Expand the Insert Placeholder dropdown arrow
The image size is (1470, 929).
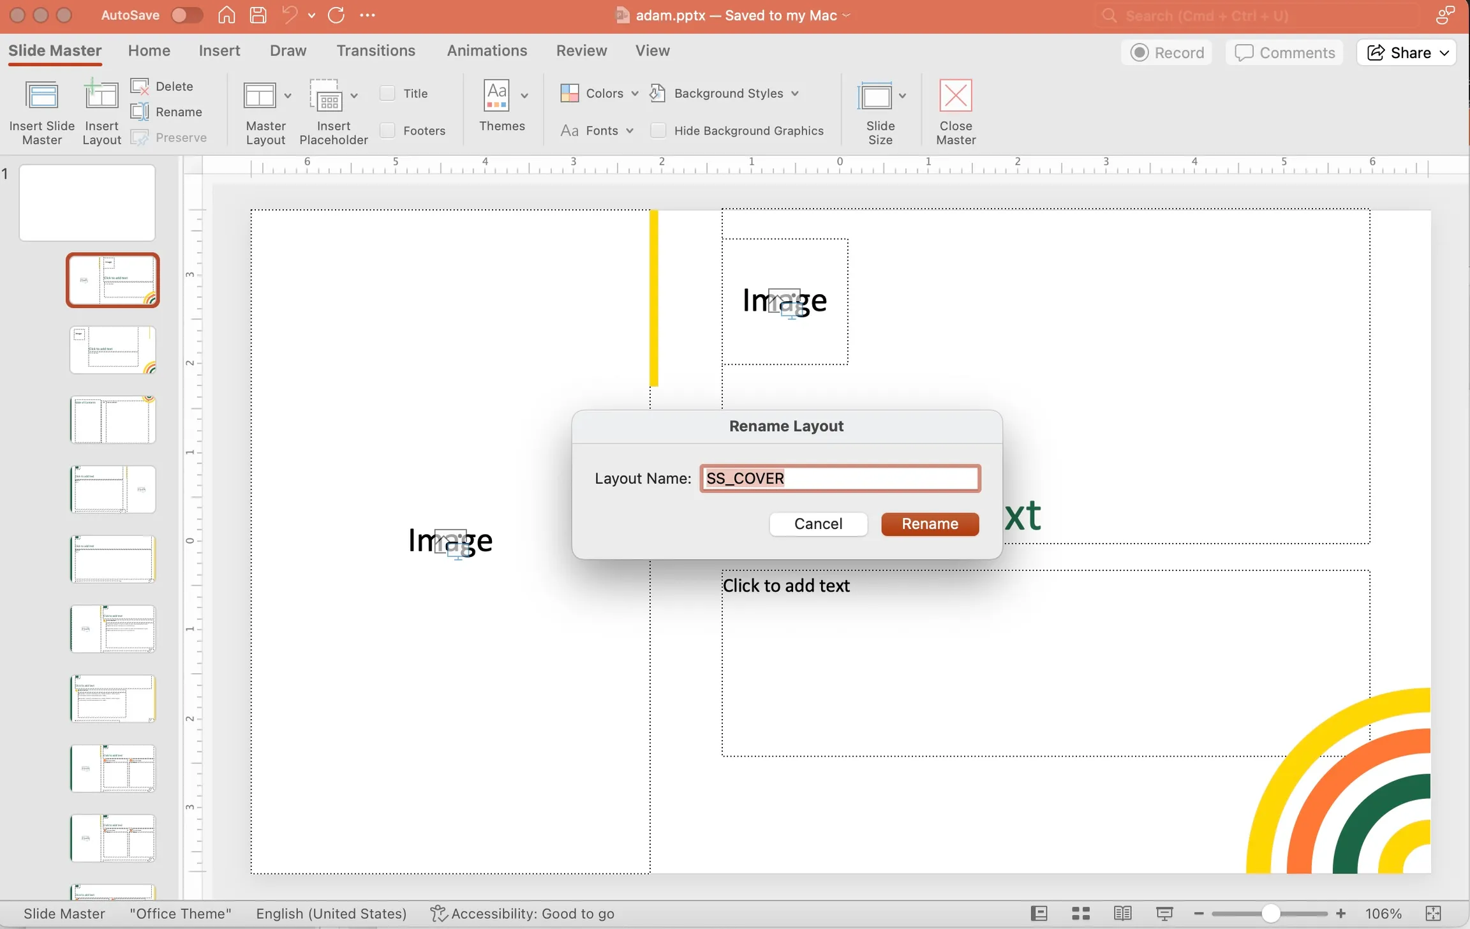(x=354, y=96)
